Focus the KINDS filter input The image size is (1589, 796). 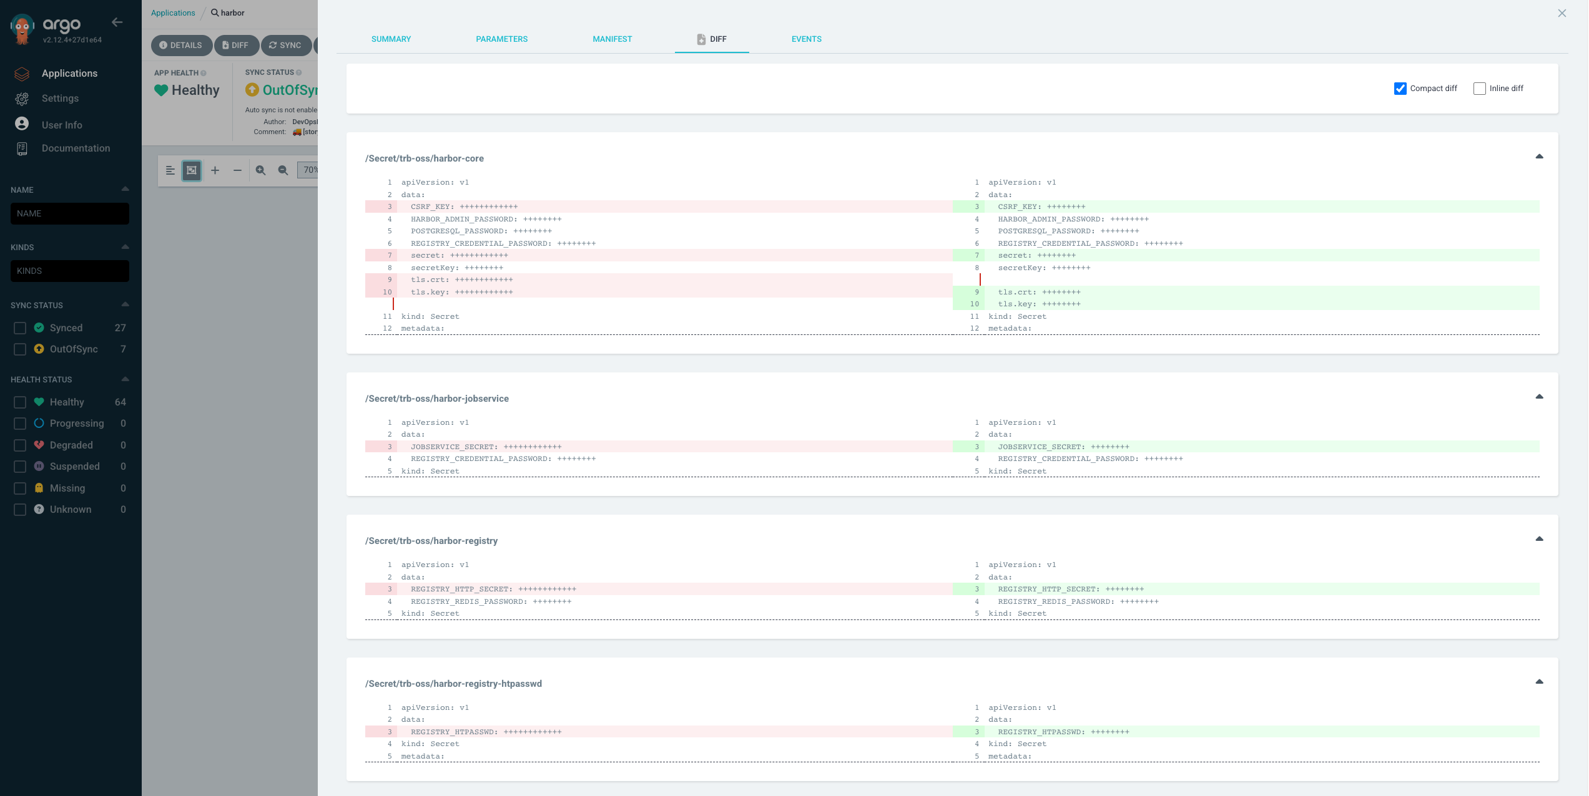[x=70, y=271]
